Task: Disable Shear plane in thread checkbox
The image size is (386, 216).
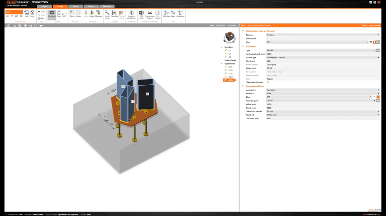Action: 268,82
